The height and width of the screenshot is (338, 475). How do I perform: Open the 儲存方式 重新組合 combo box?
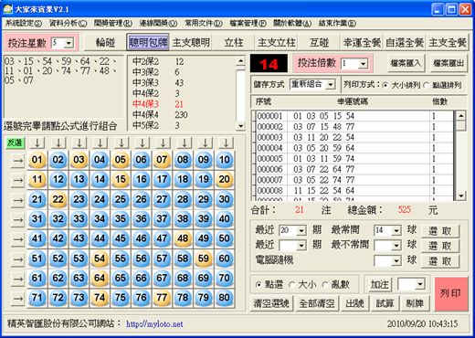click(x=330, y=84)
